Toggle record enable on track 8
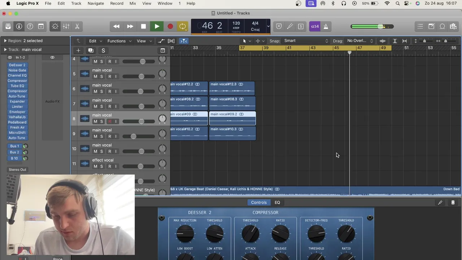 pos(110,121)
